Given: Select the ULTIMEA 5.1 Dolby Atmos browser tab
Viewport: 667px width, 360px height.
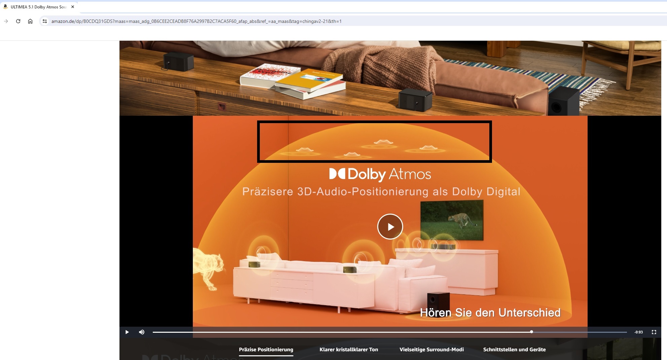Looking at the screenshot, I should pos(38,7).
